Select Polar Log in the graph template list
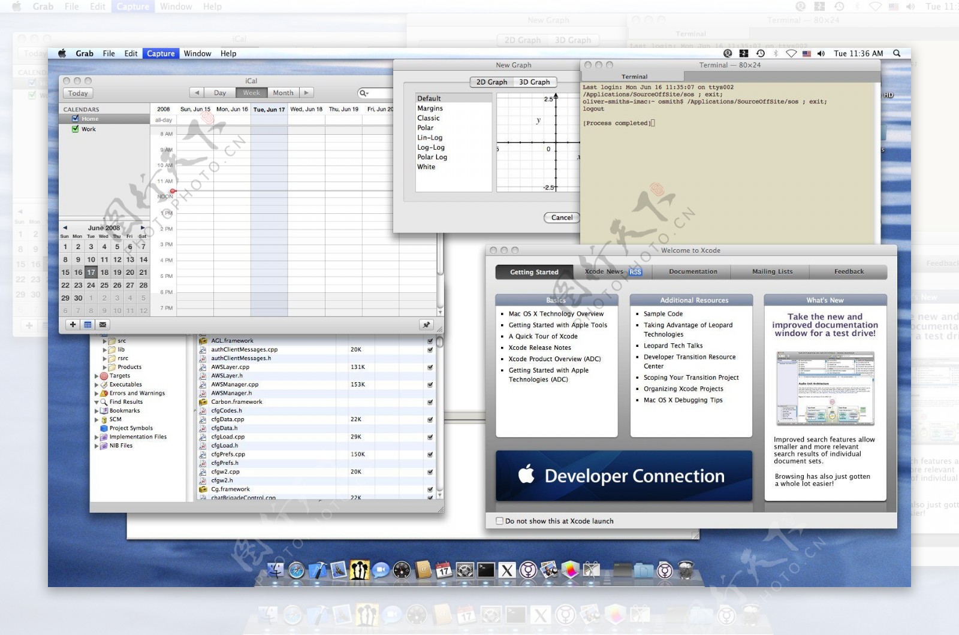Screen dimensions: 959x635 (432, 157)
